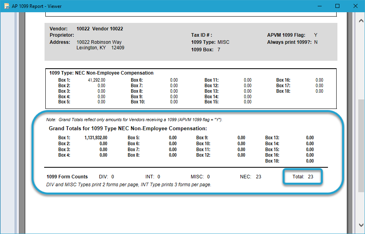Image resolution: width=365 pixels, height=234 pixels.
Task: Click the vertical scrollbar up arrow
Action: tap(361, 21)
